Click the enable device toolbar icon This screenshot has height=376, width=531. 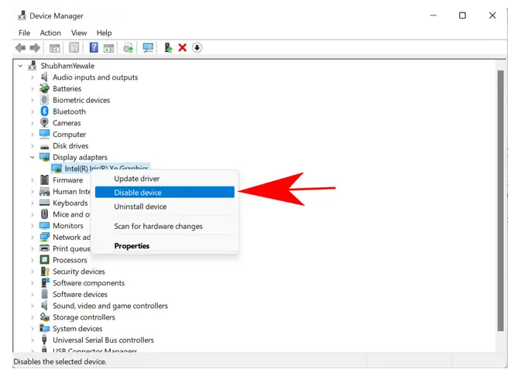coord(168,48)
